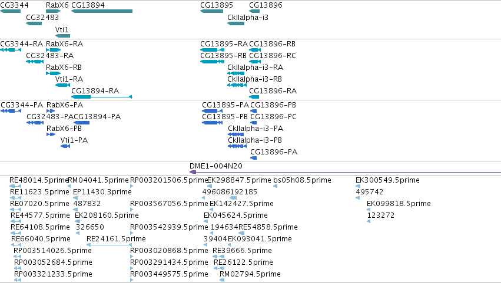Select EST RP003201506.5prime
The image size is (501, 283).
point(170,180)
